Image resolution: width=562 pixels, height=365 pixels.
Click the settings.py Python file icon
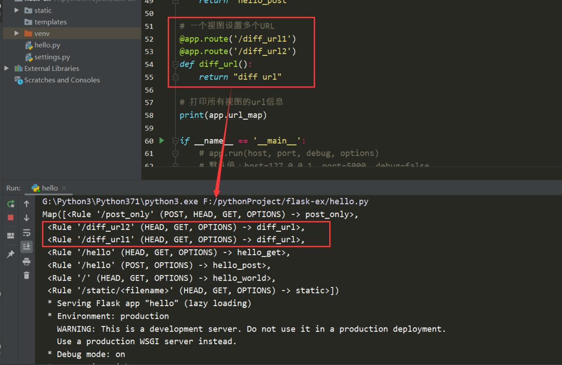coord(29,57)
